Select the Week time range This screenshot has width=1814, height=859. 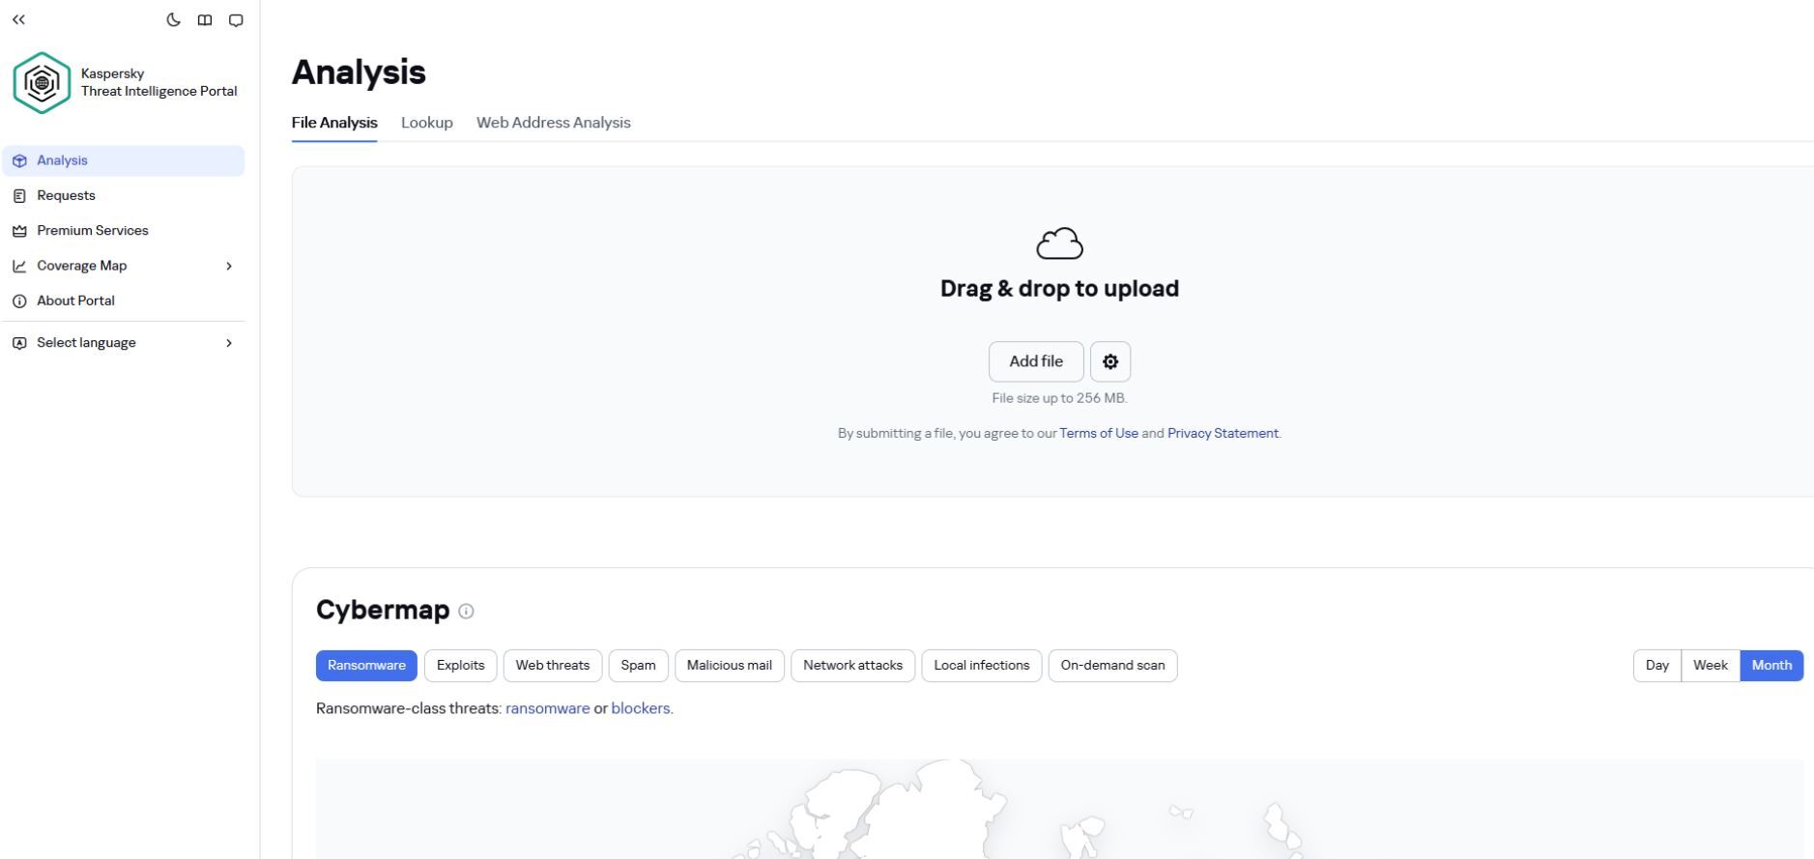pos(1710,665)
